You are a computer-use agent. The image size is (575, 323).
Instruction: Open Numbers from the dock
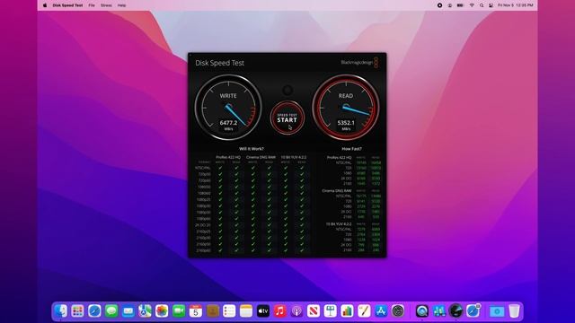pyautogui.click(x=347, y=311)
